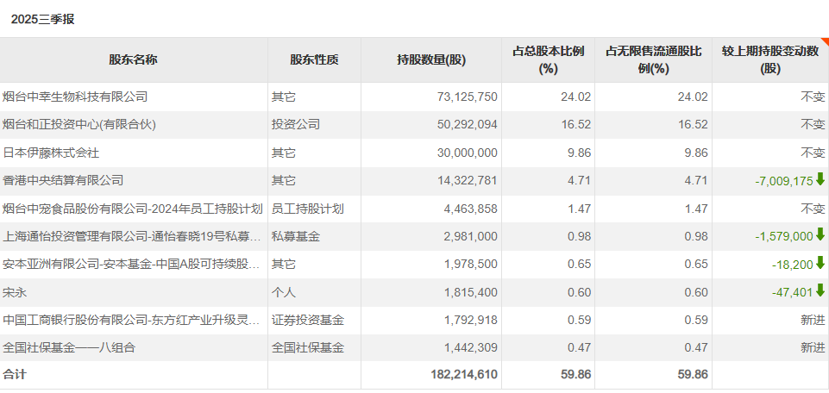Click 16.52 under 占无限售流通股比例 column

pos(694,125)
